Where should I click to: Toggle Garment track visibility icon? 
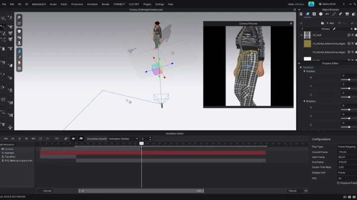[3, 153]
